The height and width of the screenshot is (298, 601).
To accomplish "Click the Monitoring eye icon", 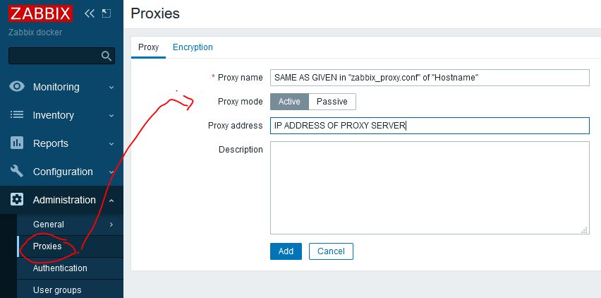I will [x=17, y=87].
